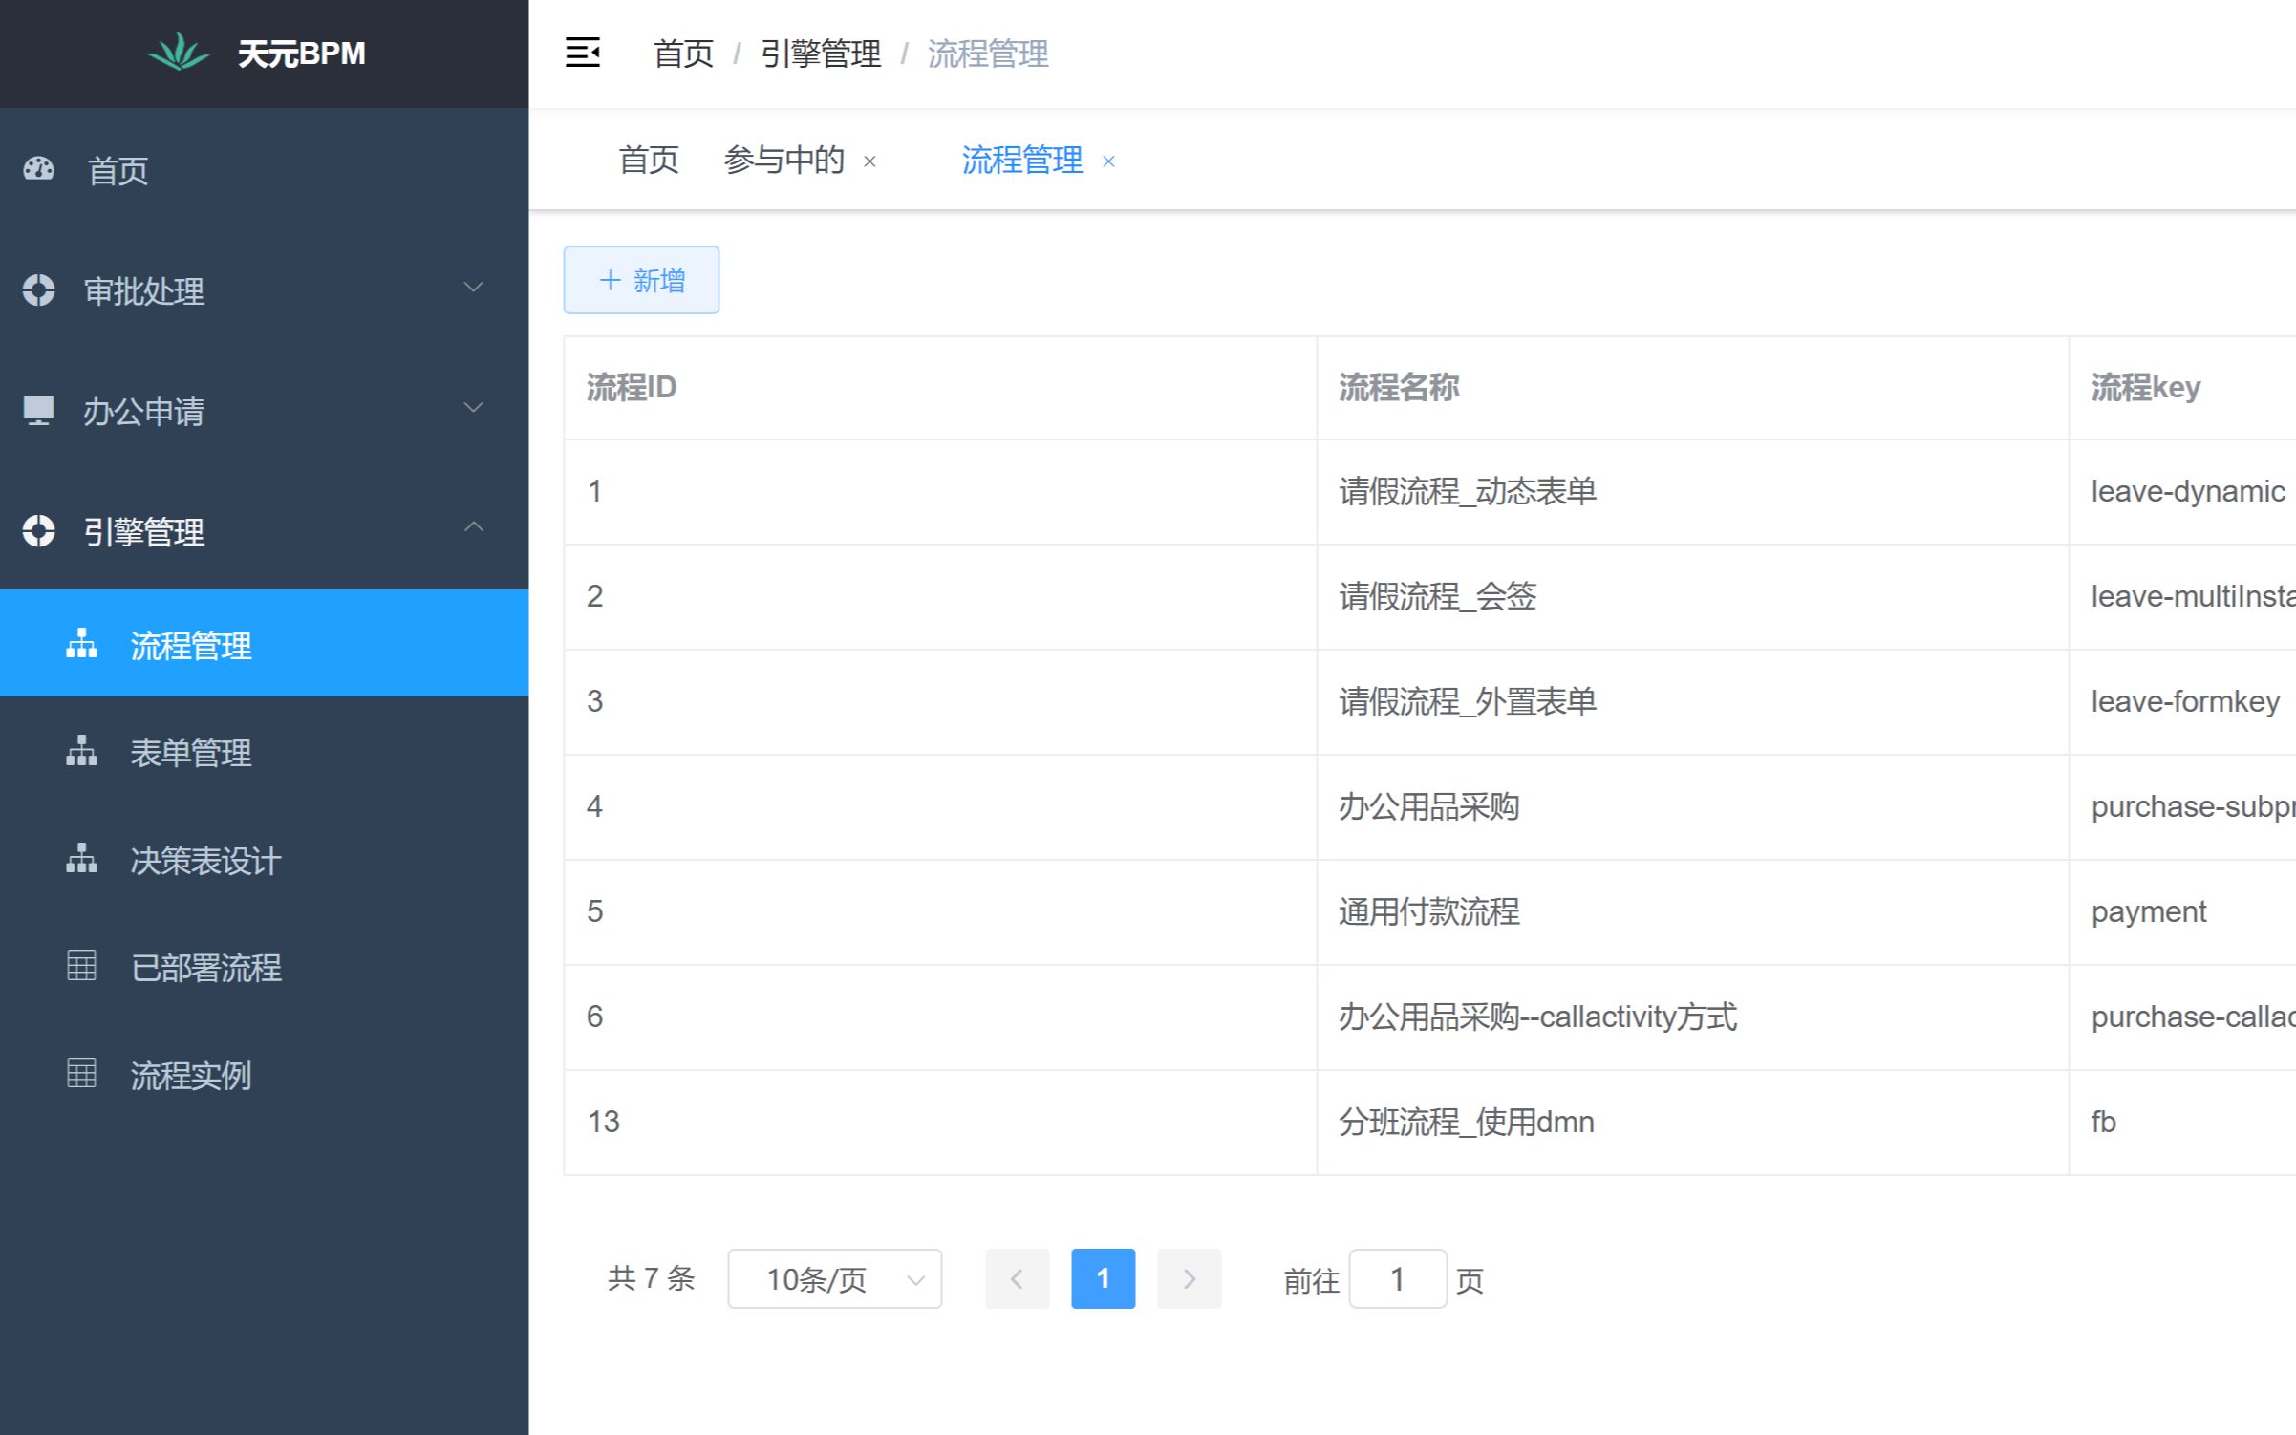
Task: Click the 前往 page number input
Action: point(1397,1278)
